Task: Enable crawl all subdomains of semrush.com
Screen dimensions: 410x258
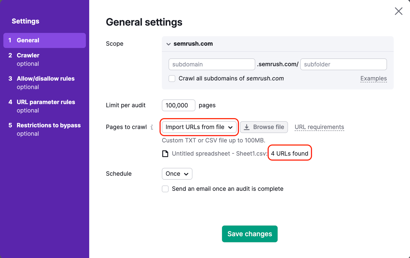Action: click(172, 78)
